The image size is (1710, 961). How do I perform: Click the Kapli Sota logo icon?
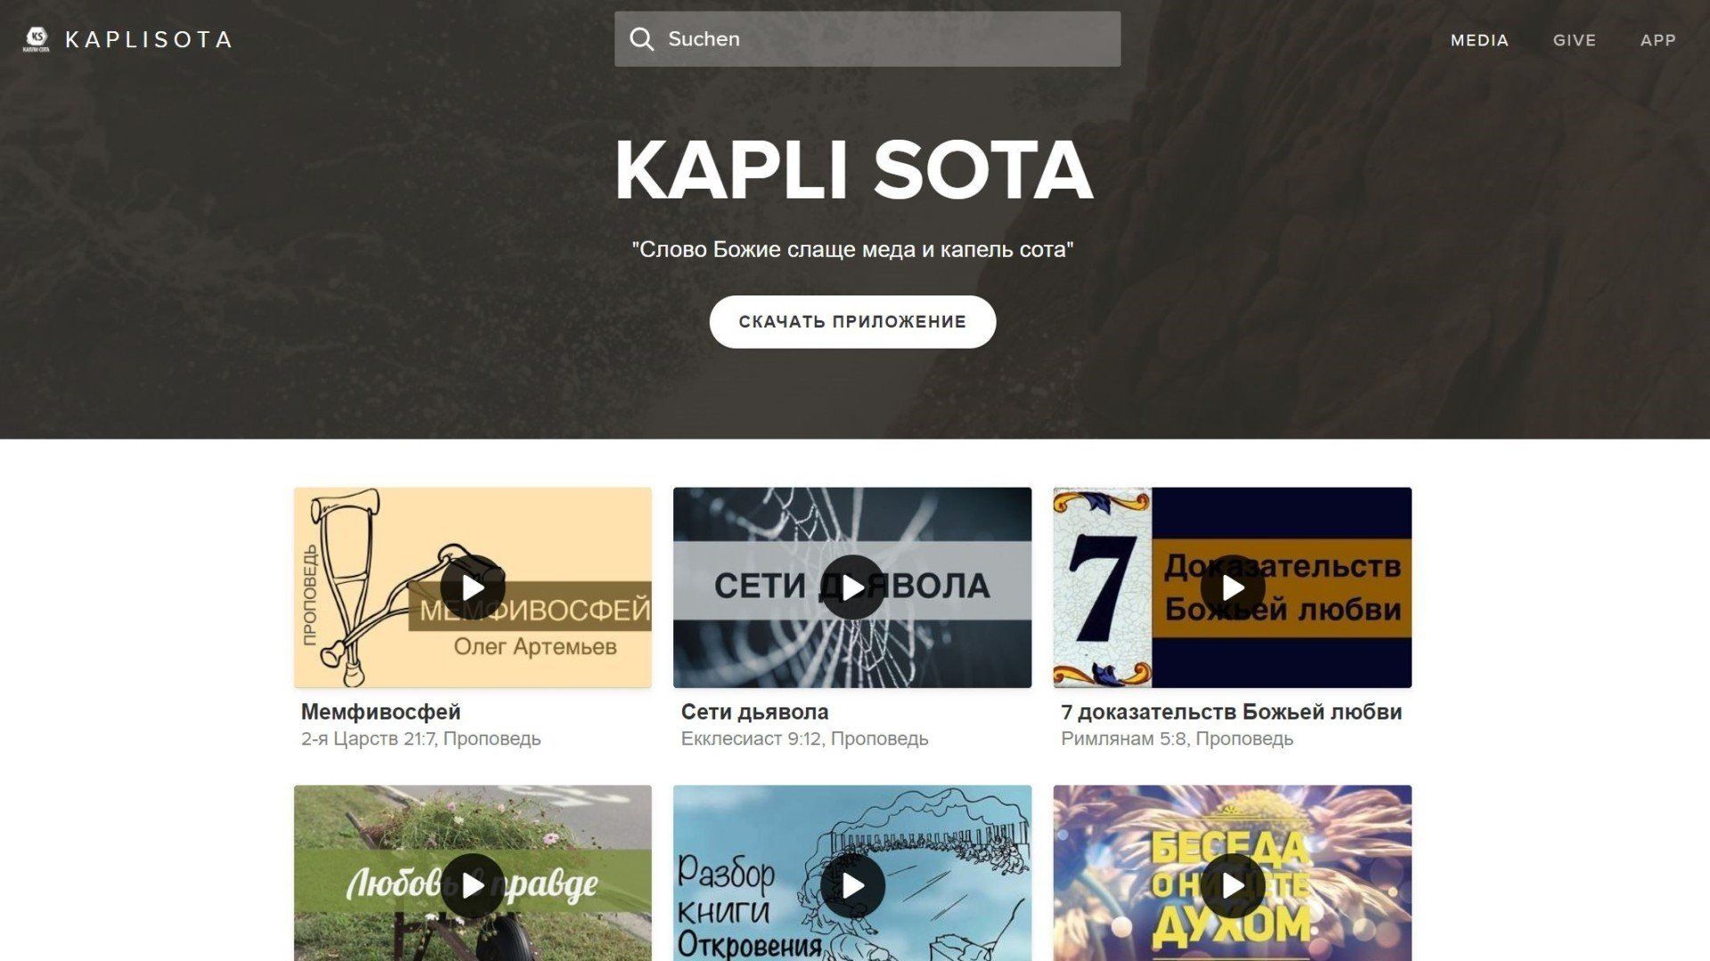(37, 39)
